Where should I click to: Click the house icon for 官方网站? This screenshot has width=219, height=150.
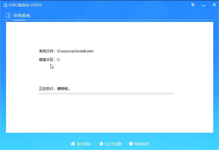click(73, 144)
